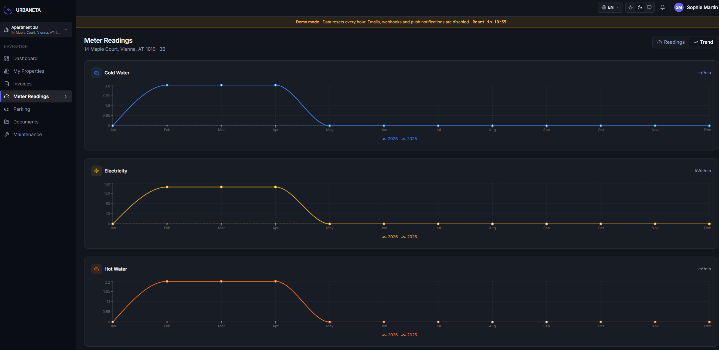719x350 pixels.
Task: Click the Electricity chart title
Action: pos(115,171)
